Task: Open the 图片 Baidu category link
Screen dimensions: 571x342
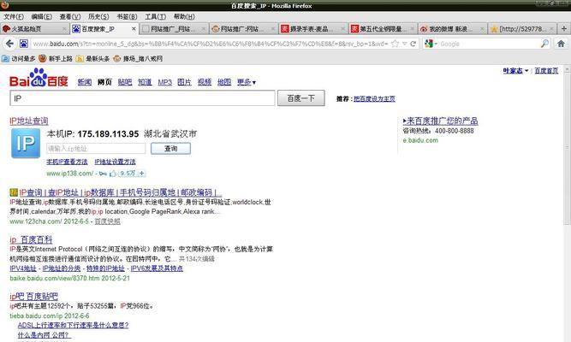Action: pyautogui.click(x=184, y=82)
